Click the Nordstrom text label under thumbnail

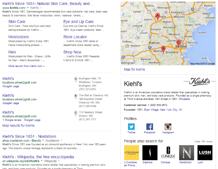(x=185, y=162)
